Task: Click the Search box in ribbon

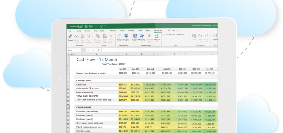Action: point(174,30)
